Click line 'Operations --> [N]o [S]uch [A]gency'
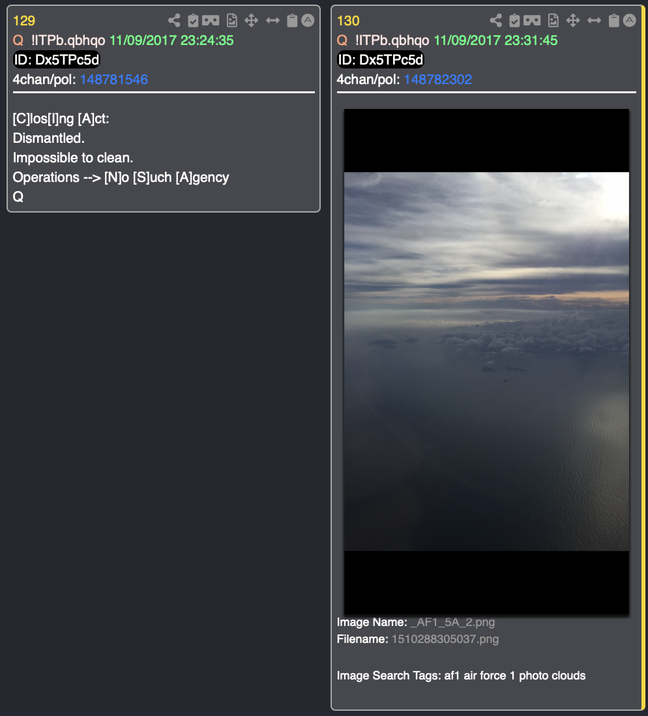This screenshot has width=648, height=716. [x=121, y=177]
